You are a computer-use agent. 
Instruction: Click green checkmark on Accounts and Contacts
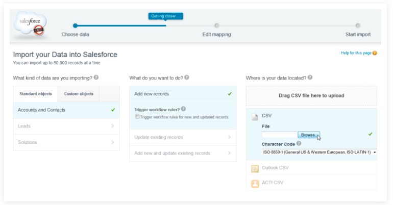pos(113,110)
